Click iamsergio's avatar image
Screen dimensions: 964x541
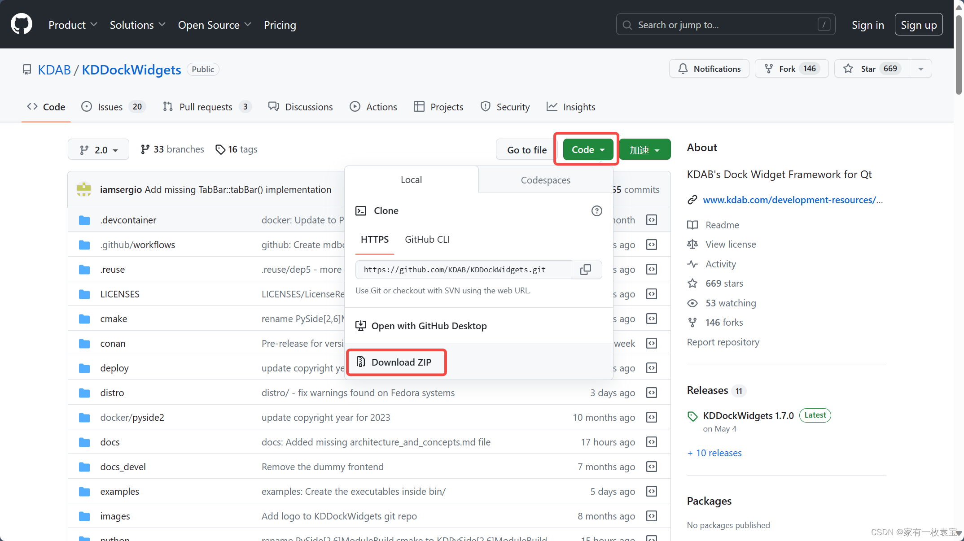[x=84, y=189]
